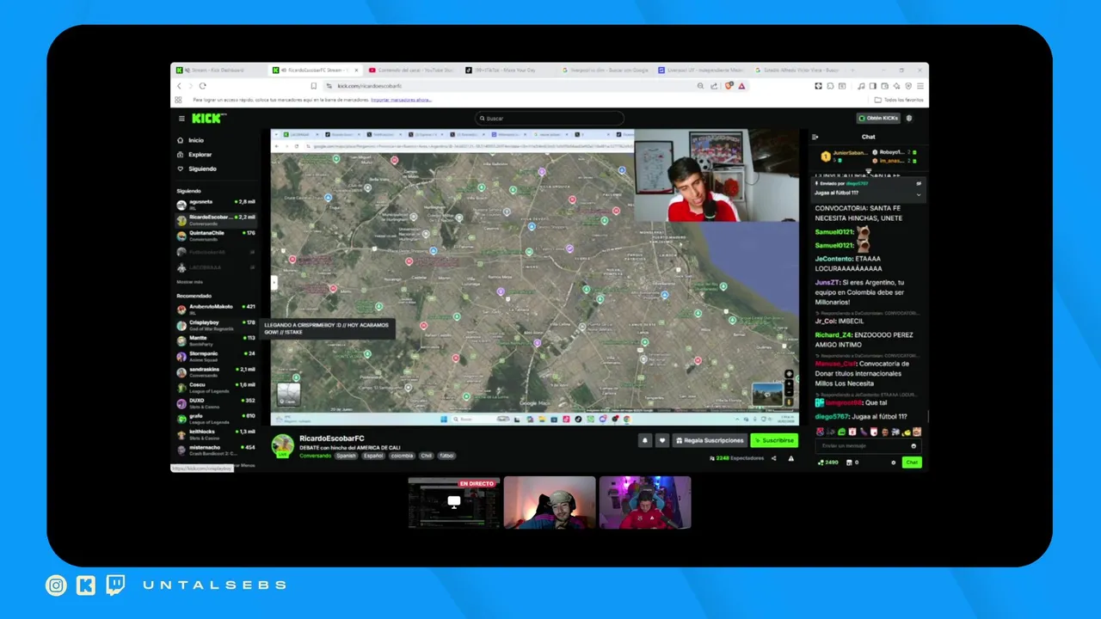This screenshot has height=619, width=1101.
Task: Toggle the browser sidebar panel icon
Action: coord(873,86)
